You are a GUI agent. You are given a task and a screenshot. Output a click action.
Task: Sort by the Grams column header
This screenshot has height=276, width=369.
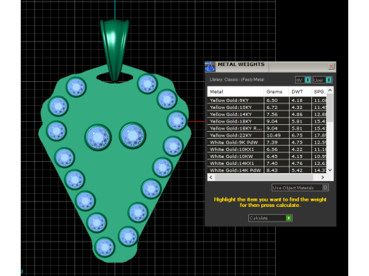pos(276,91)
